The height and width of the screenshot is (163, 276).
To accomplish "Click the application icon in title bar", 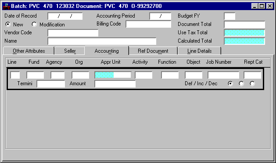I will (6, 6).
